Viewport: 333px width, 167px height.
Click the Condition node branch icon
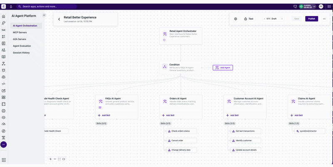coord(164,66)
